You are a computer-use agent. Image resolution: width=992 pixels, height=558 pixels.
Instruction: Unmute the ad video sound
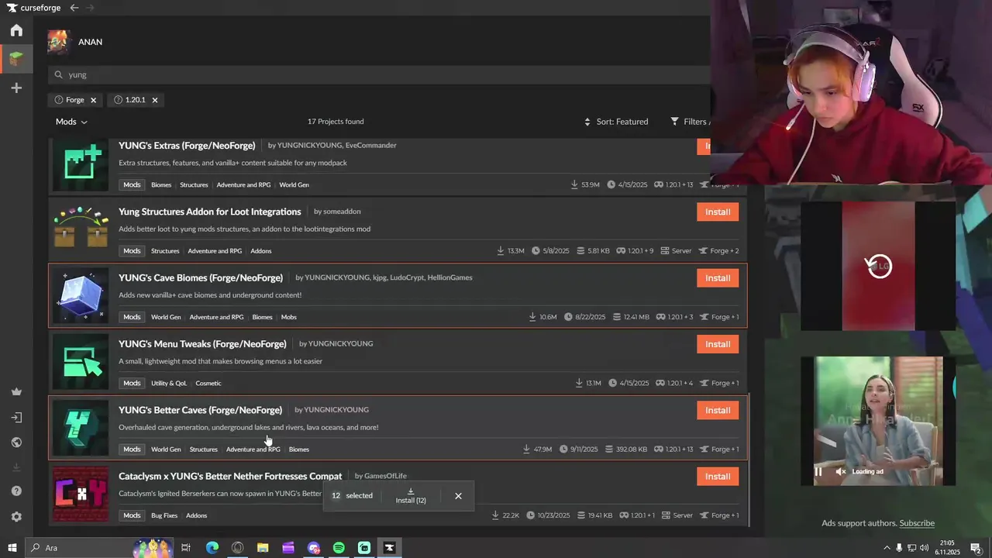[x=841, y=471]
